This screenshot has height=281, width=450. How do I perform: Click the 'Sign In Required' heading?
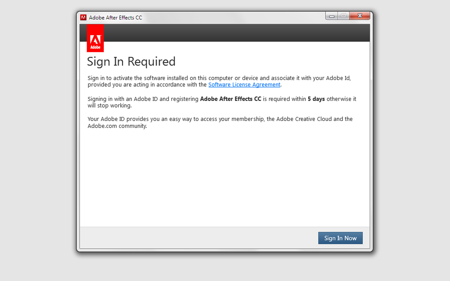coord(131,62)
